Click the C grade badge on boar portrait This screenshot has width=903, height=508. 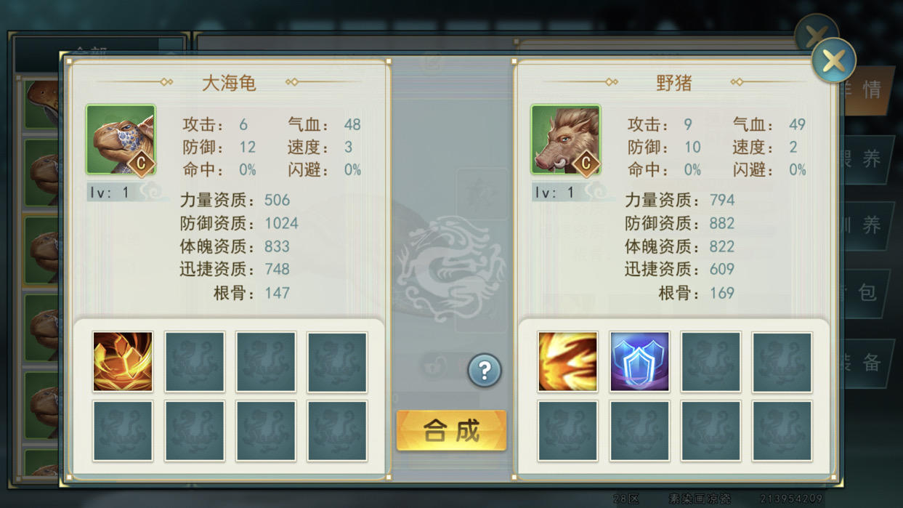tap(586, 164)
